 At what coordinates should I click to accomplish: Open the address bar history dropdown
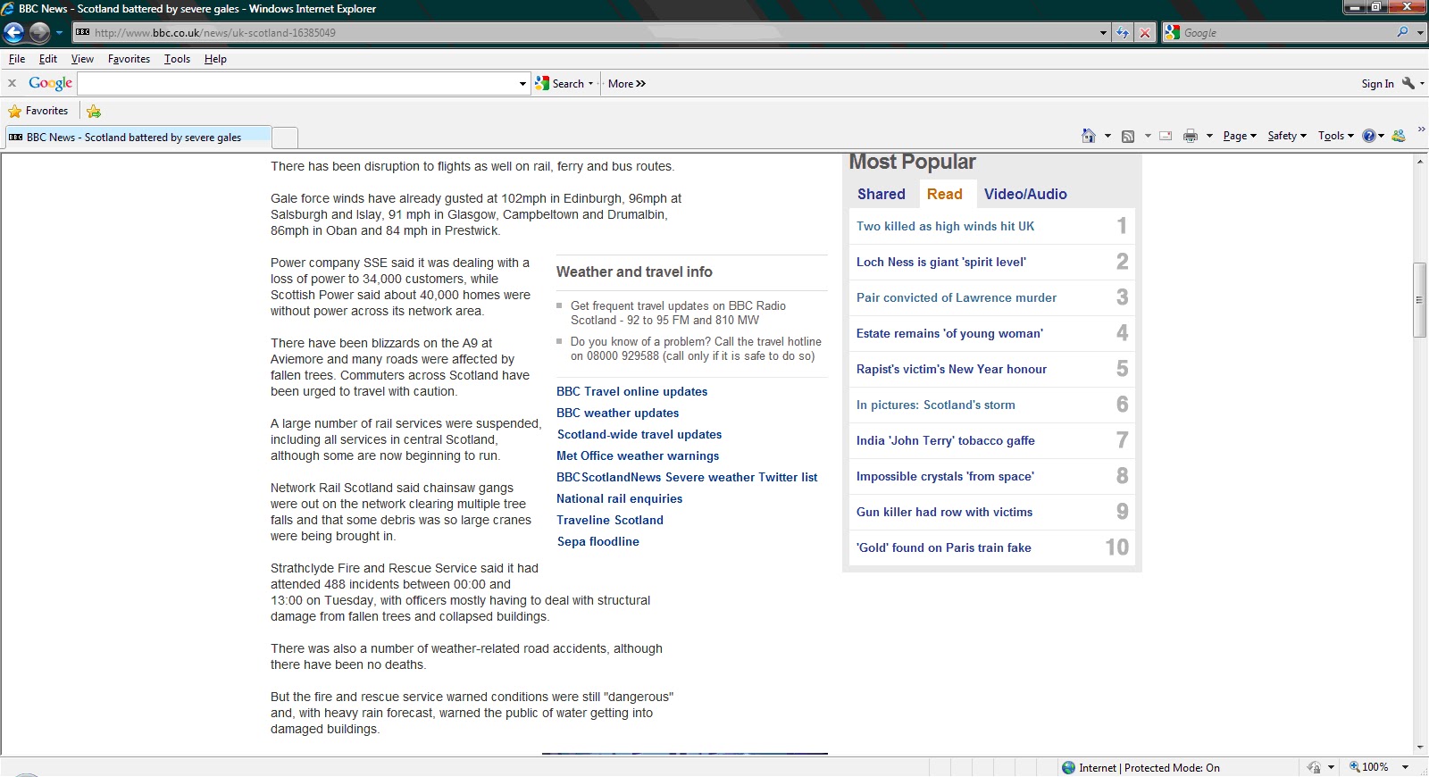tap(1104, 33)
